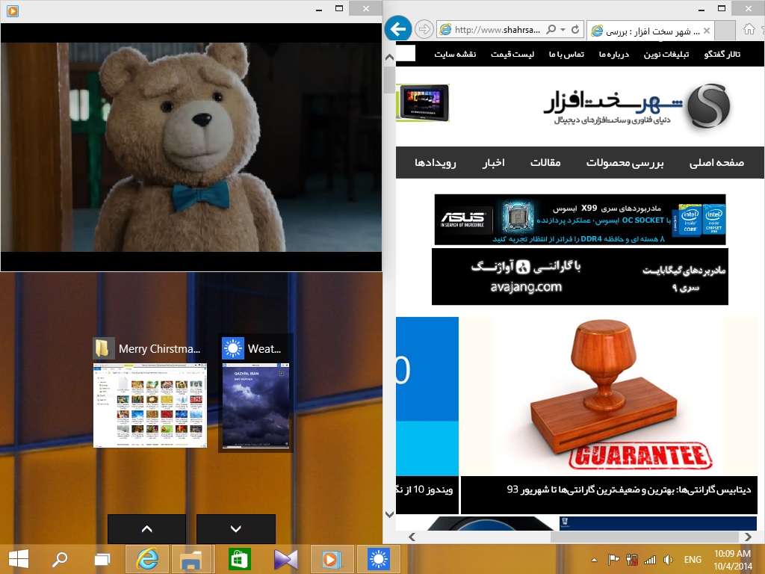Click the search magnifier in the address bar

tap(551, 29)
